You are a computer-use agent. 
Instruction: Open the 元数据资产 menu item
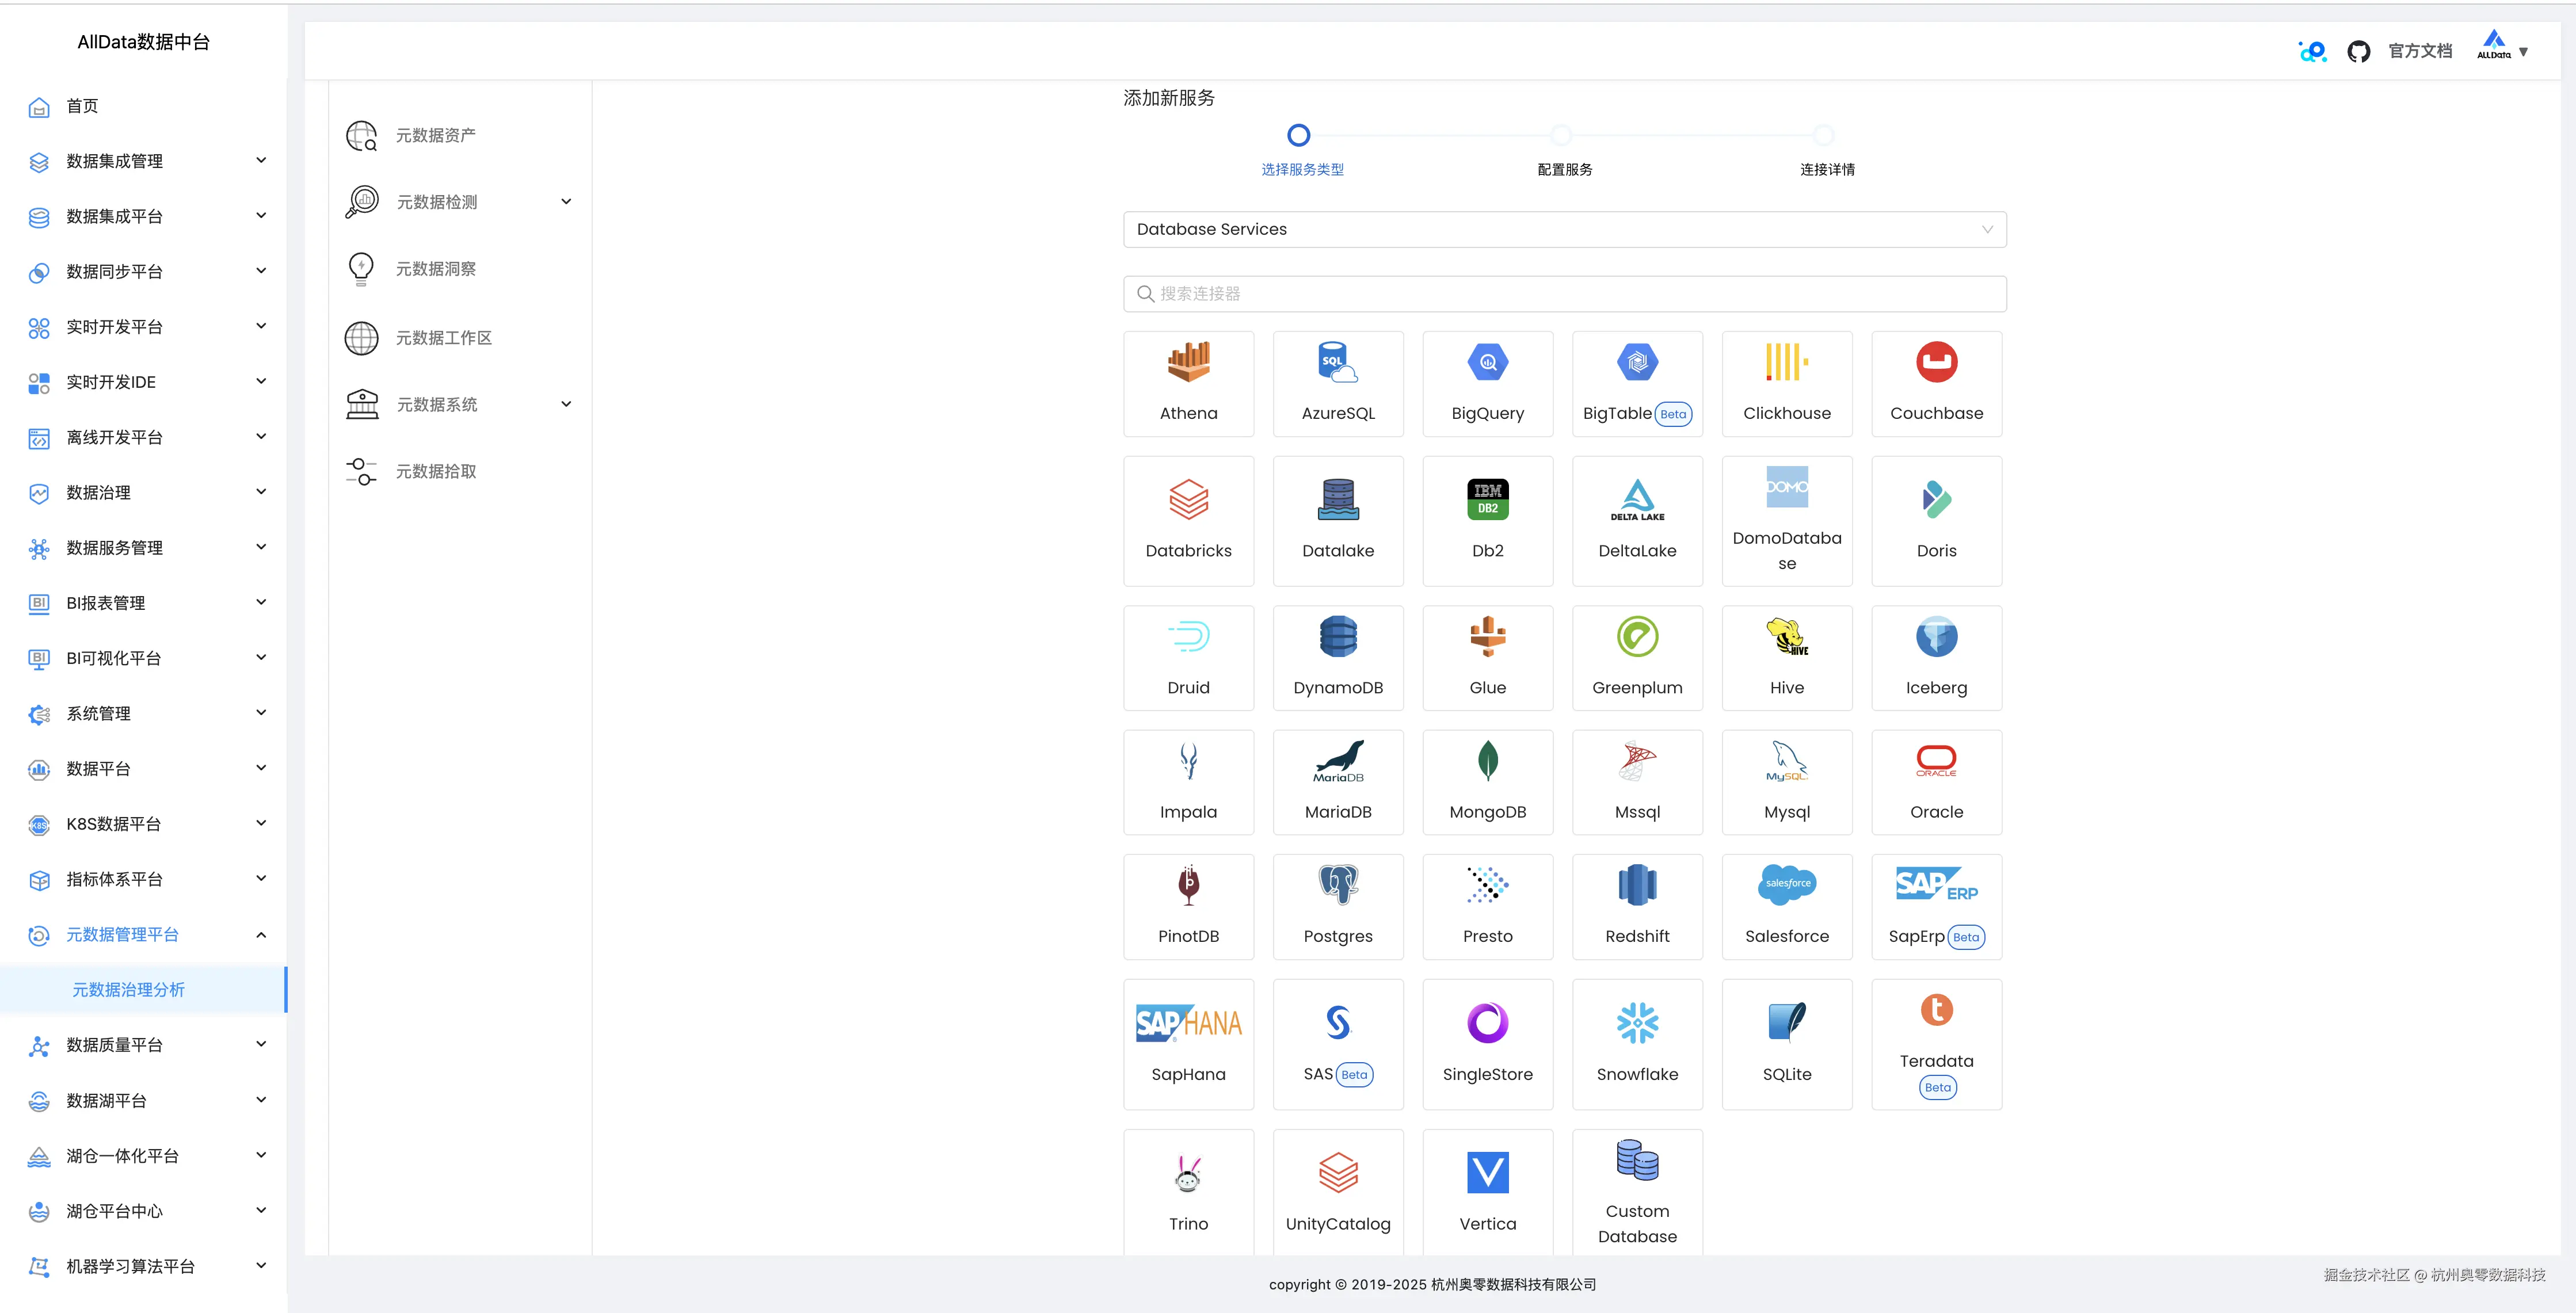pyautogui.click(x=436, y=135)
